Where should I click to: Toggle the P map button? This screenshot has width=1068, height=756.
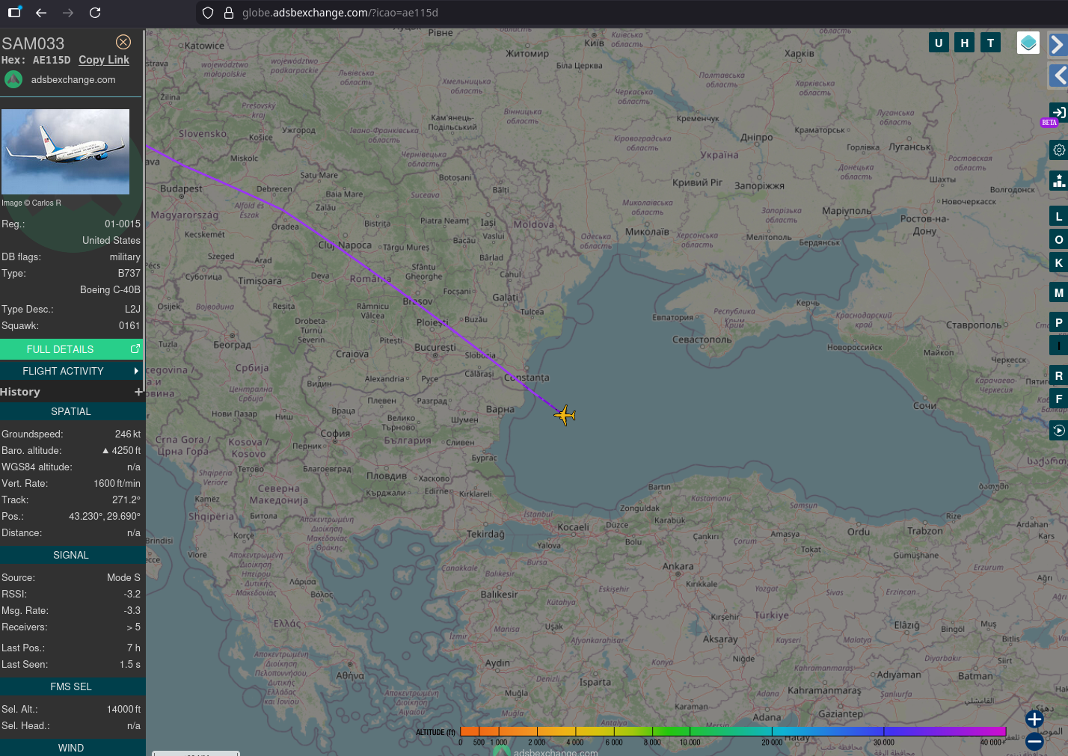click(1059, 322)
